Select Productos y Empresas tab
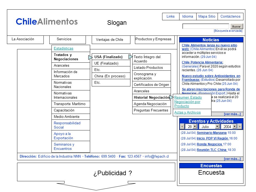This screenshot has width=256, height=192. (x=155, y=40)
